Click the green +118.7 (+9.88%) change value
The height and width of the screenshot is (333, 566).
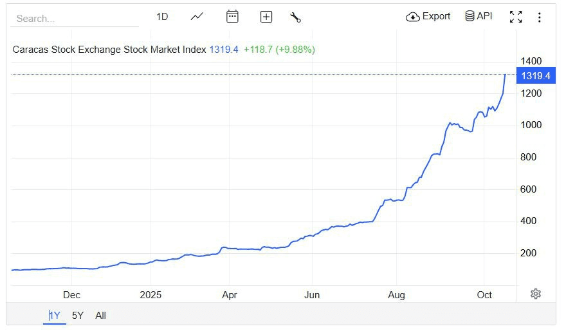click(279, 50)
